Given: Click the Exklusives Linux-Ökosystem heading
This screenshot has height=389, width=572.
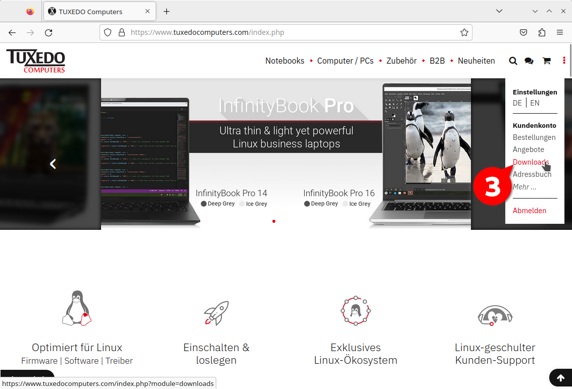Looking at the screenshot, I should [x=356, y=354].
